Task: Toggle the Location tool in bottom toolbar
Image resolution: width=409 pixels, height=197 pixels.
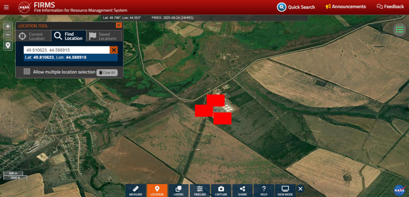Action: pos(157,190)
